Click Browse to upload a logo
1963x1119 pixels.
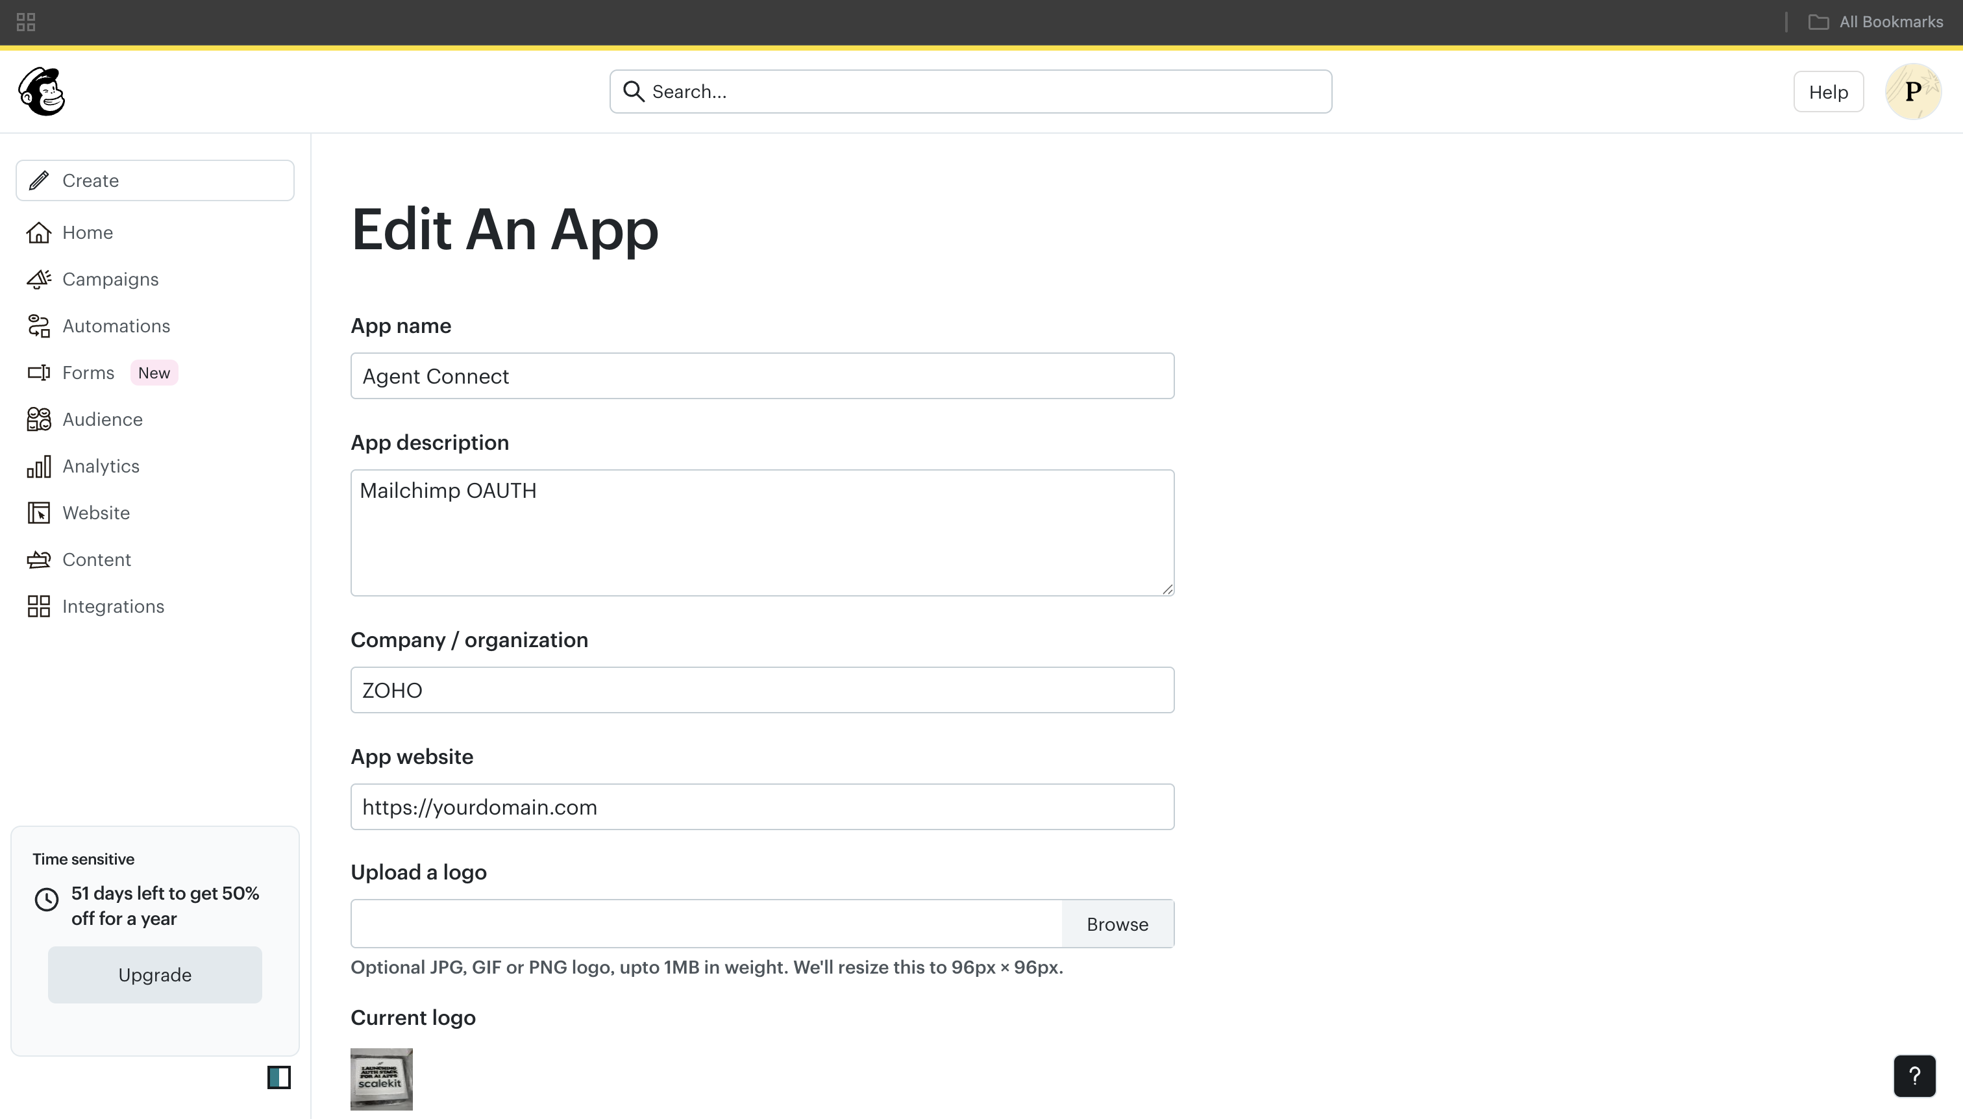1118,924
